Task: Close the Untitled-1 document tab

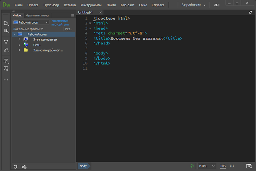Action: point(100,12)
